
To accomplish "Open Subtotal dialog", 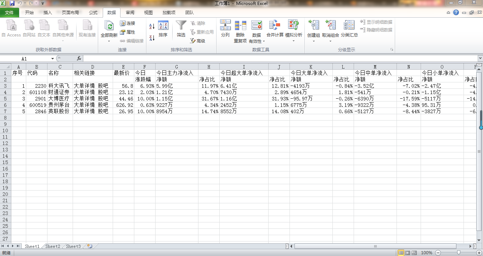I will point(349,29).
